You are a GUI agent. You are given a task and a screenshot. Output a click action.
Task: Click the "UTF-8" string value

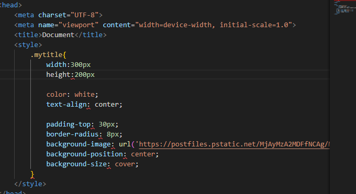tap(84, 15)
